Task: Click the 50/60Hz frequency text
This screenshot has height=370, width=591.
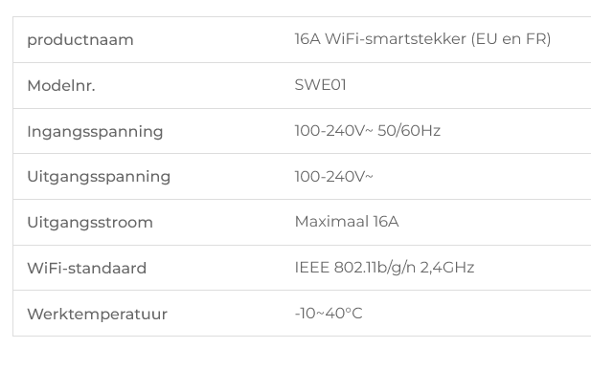Action: [x=409, y=131]
